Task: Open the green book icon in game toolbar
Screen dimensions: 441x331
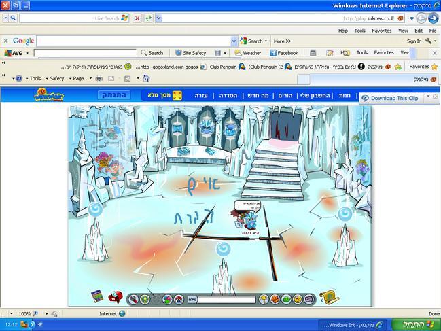Action: pos(97,297)
